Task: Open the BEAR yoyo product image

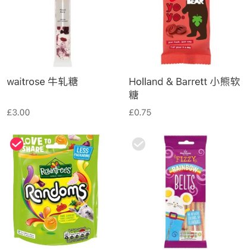Action: pos(186,32)
